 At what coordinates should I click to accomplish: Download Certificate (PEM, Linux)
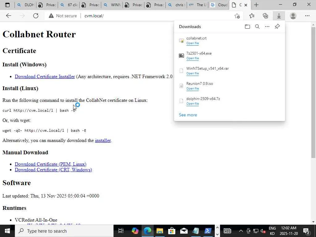tap(51, 164)
